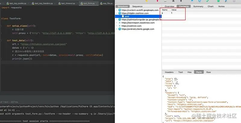
Task: Show response Text tab
Action: [180, 72]
